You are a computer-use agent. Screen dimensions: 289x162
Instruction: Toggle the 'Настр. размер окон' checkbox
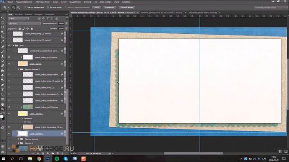[x=25, y=8]
